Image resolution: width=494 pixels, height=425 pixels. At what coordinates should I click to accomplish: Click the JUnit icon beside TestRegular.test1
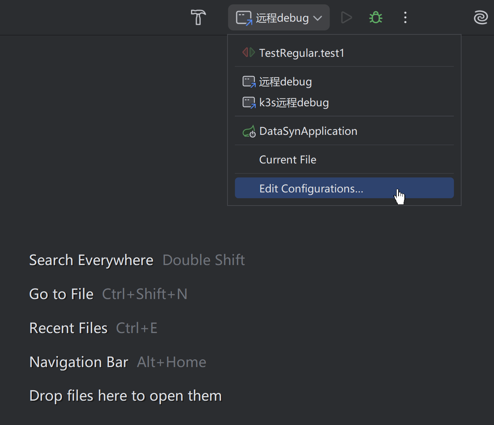click(248, 53)
